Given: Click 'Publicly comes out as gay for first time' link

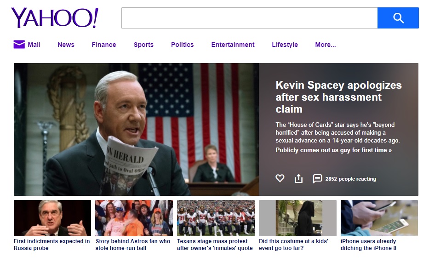Looking at the screenshot, I should pos(333,150).
